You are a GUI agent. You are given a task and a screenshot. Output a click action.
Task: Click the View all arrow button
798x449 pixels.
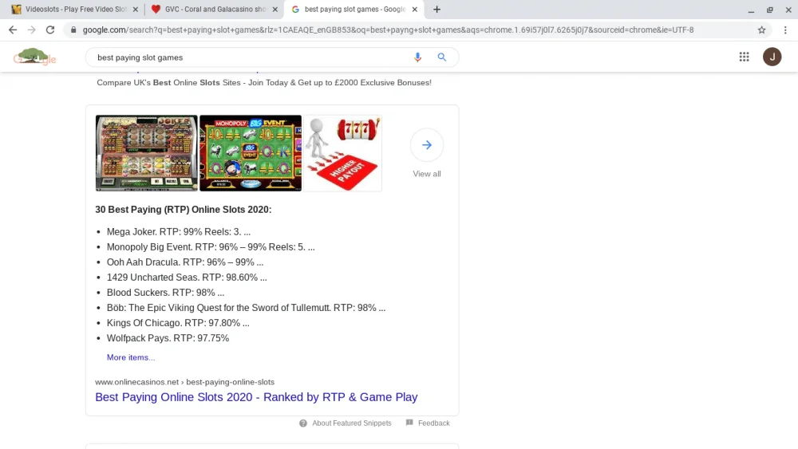426,145
